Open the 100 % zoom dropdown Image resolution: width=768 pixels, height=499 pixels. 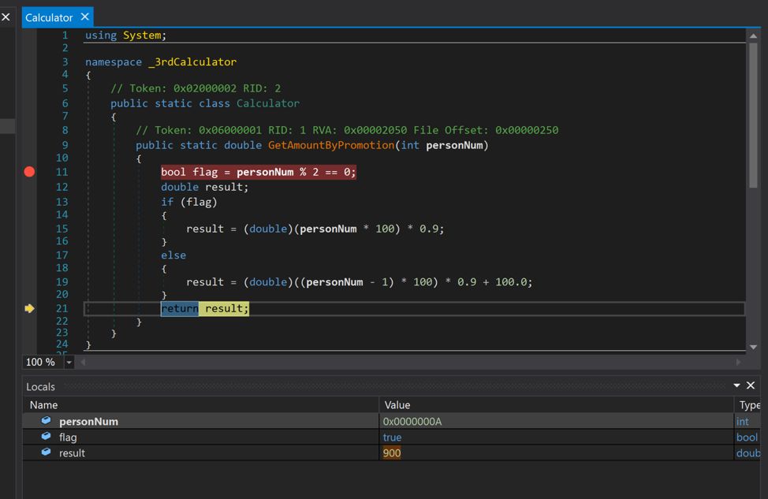69,362
